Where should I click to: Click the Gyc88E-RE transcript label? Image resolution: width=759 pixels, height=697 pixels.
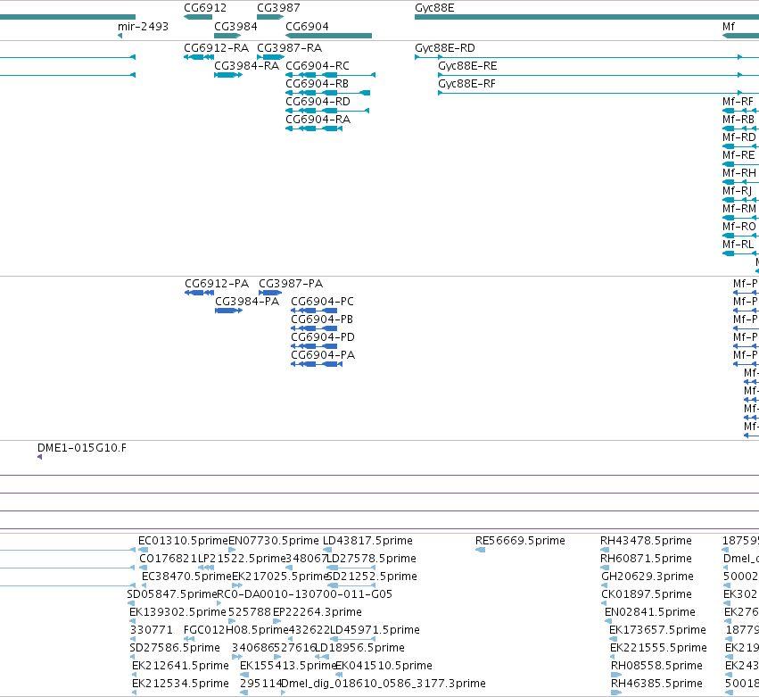(467, 66)
